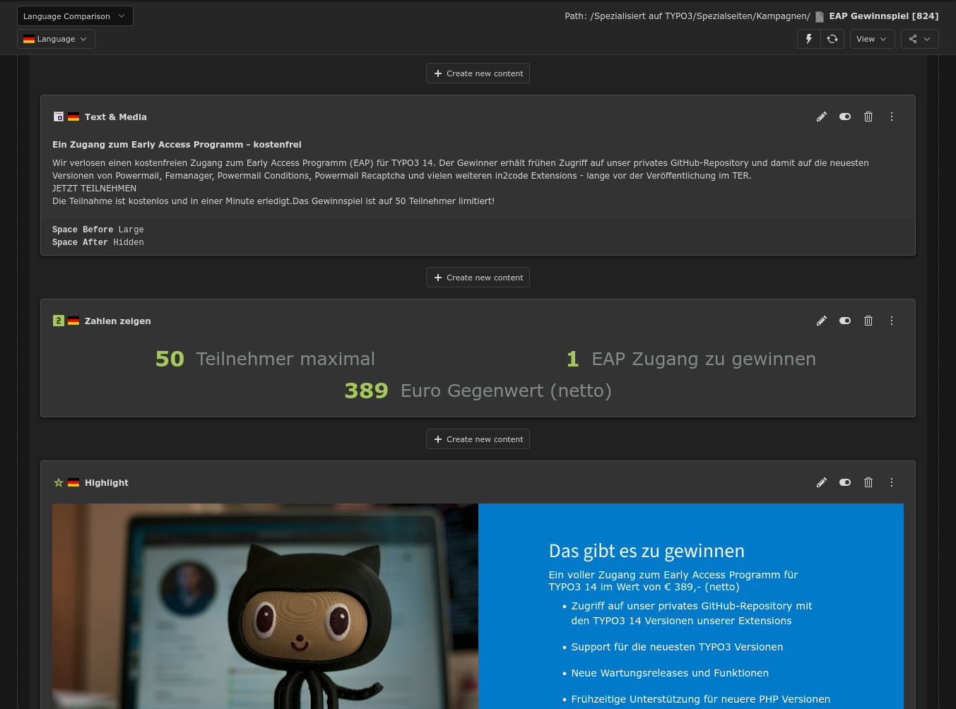Click German flag on Zahlen zeigen element
Viewport: 956px width, 709px height.
(x=73, y=321)
